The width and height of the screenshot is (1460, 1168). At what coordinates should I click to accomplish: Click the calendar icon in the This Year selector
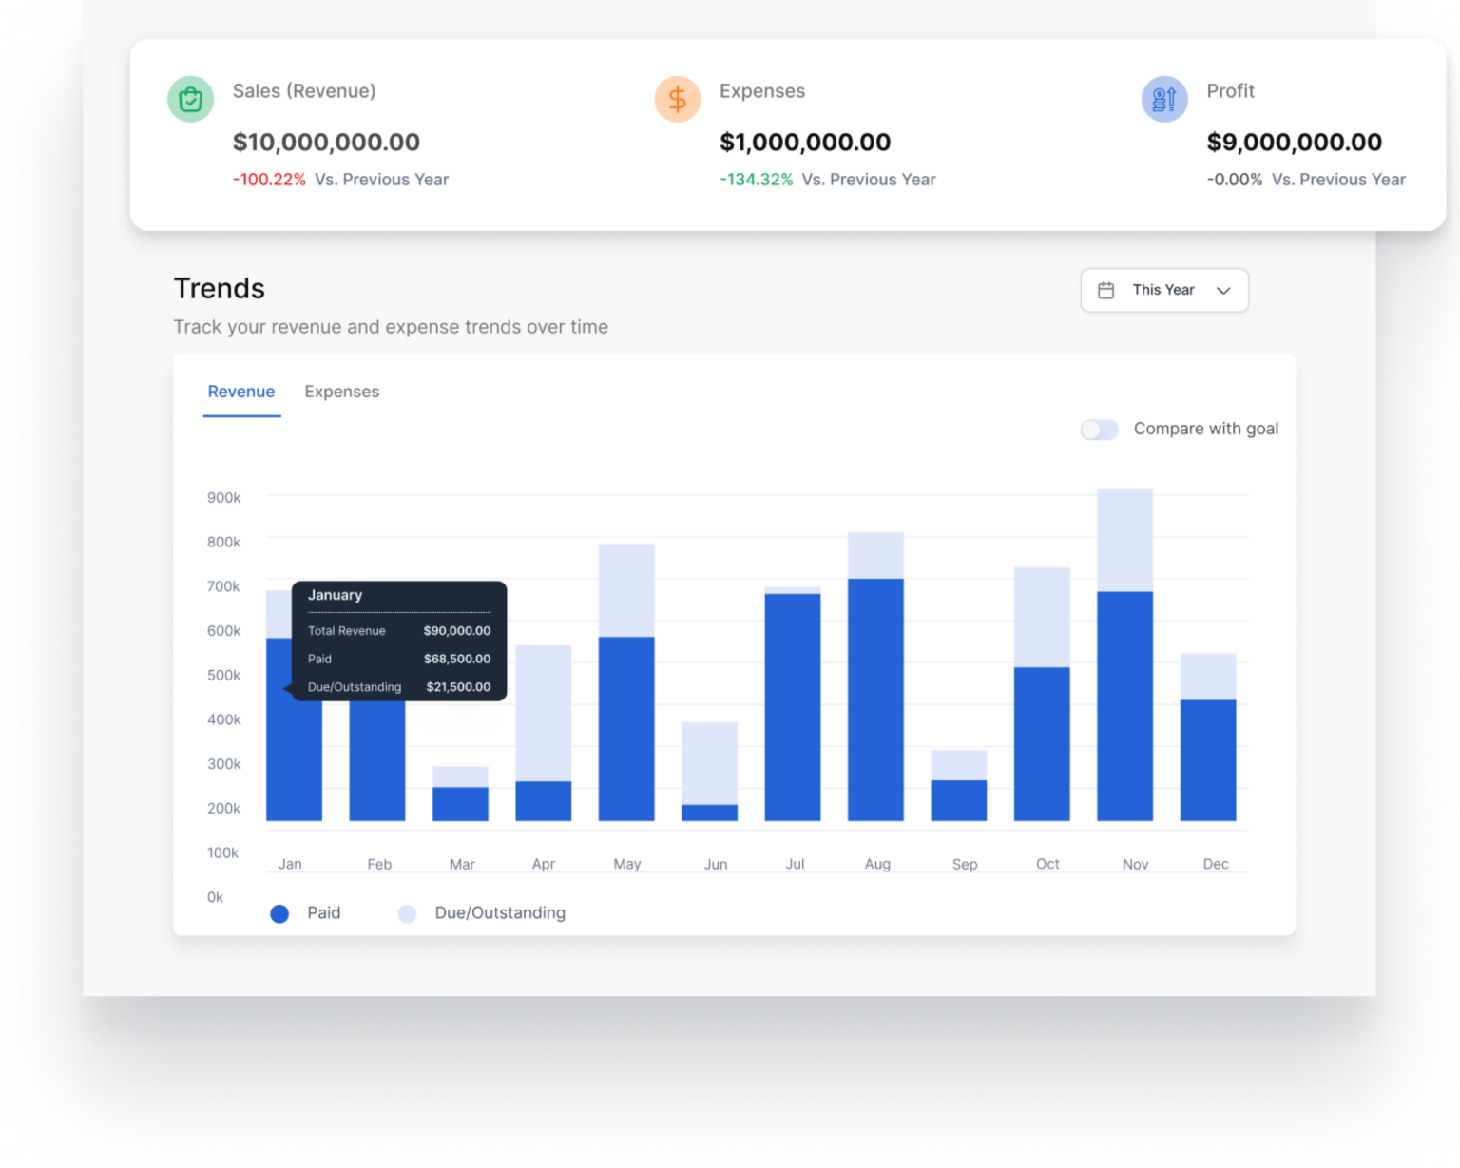coord(1106,290)
